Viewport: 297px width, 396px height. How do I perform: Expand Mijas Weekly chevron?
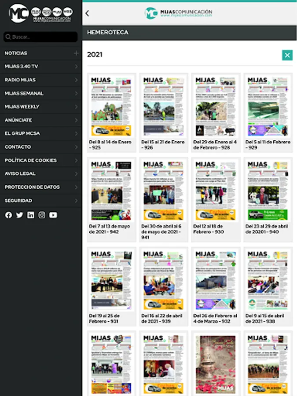76,106
